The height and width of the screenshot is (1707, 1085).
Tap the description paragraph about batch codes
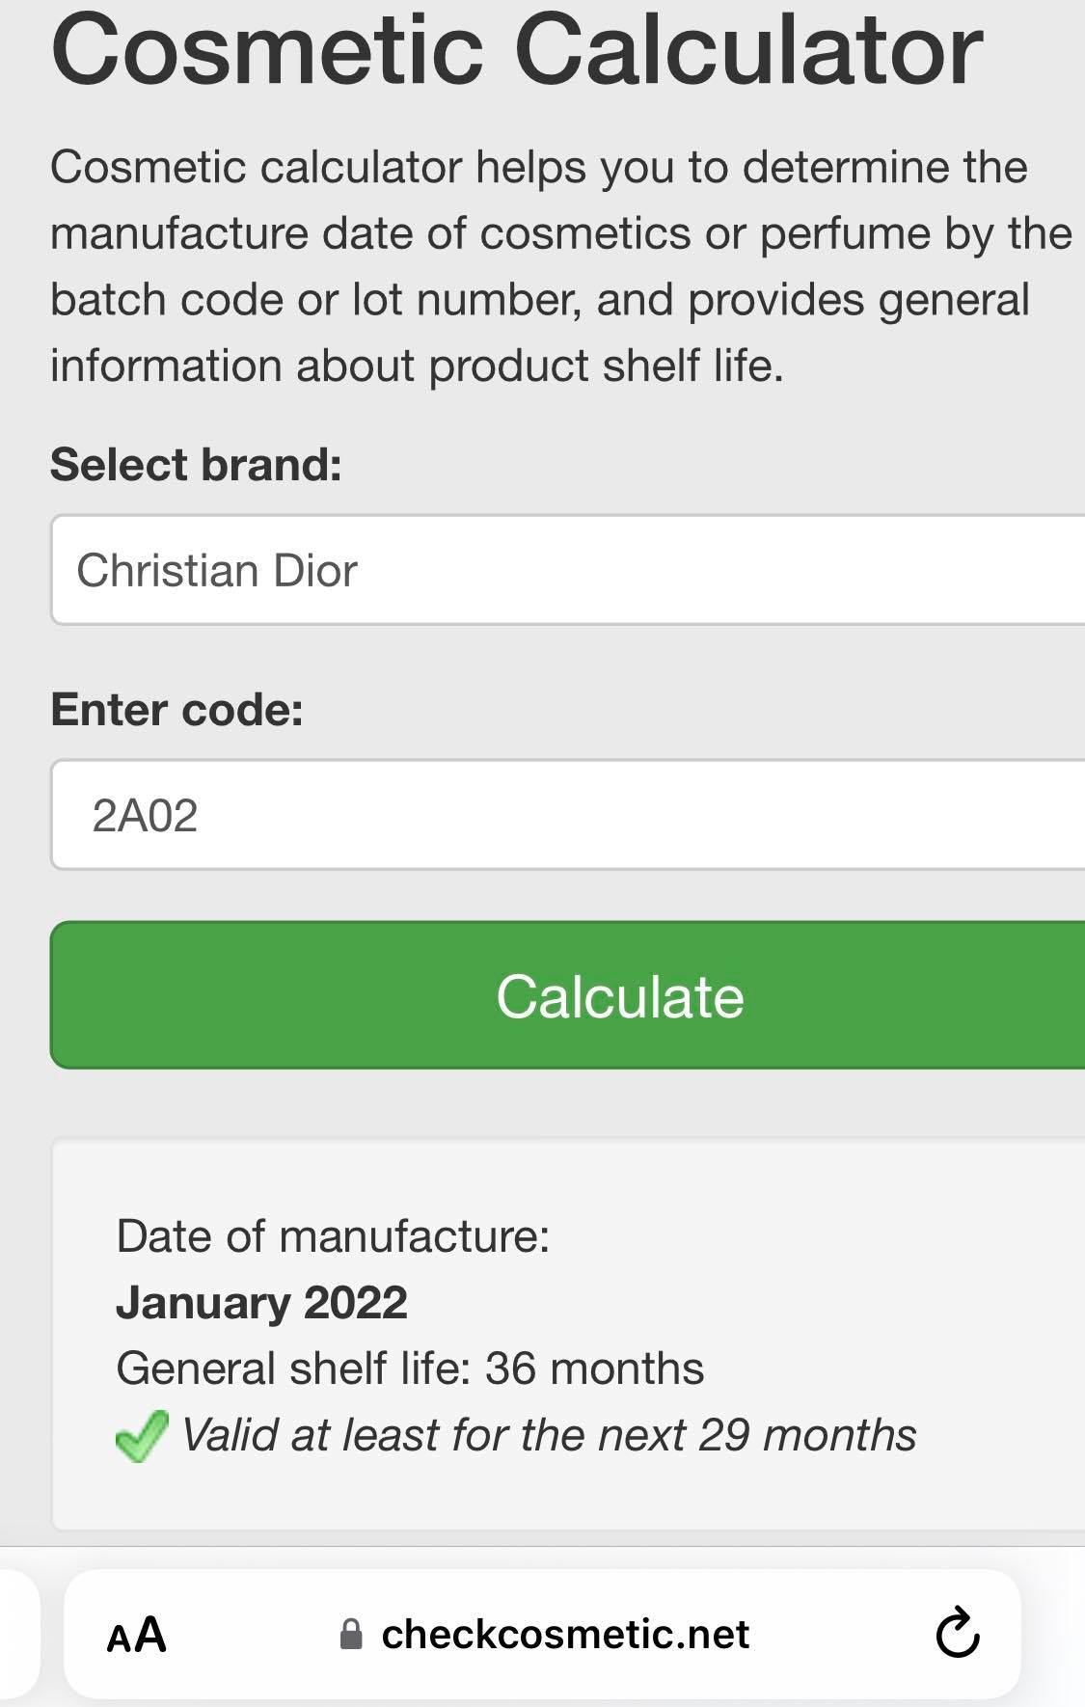(x=561, y=266)
